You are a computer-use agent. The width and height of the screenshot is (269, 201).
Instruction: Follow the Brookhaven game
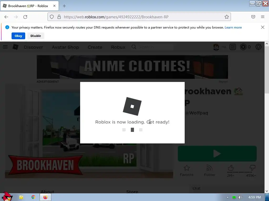[209, 171]
